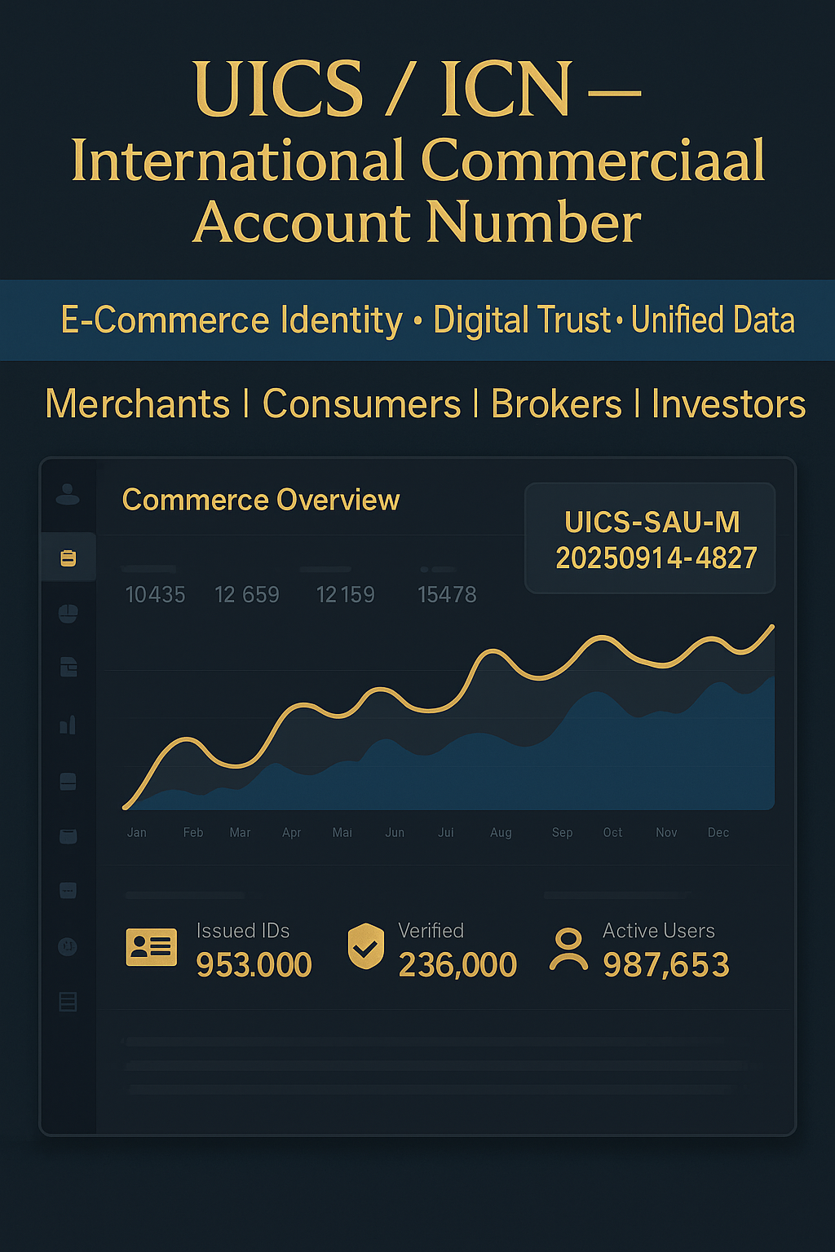The width and height of the screenshot is (835, 1252).
Task: Click the bar chart sidebar icon
Action: [68, 725]
